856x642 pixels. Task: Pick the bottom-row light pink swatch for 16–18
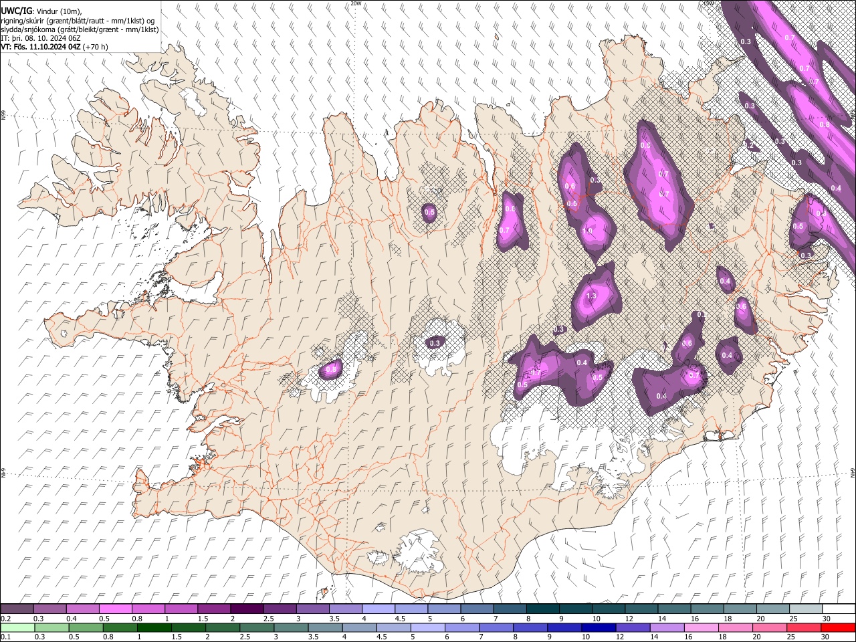(700, 627)
